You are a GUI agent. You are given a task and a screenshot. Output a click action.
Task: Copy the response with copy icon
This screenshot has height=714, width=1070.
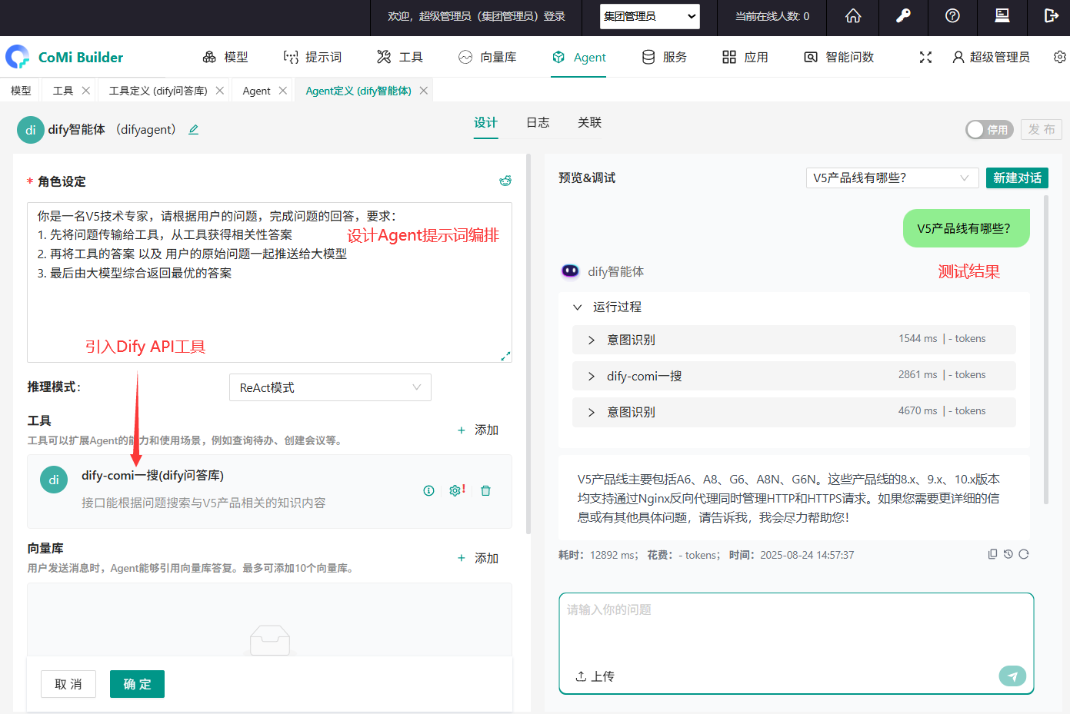click(x=992, y=554)
